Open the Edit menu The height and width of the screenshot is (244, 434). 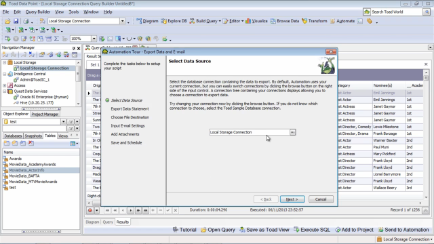pos(17,12)
